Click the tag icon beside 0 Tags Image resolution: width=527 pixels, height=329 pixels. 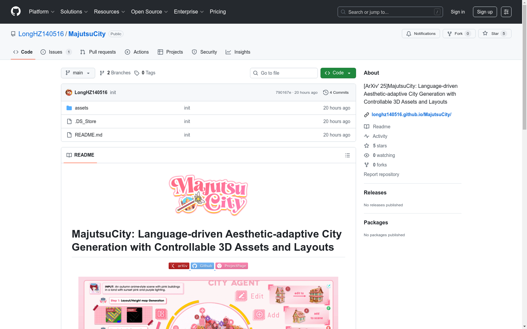point(137,73)
